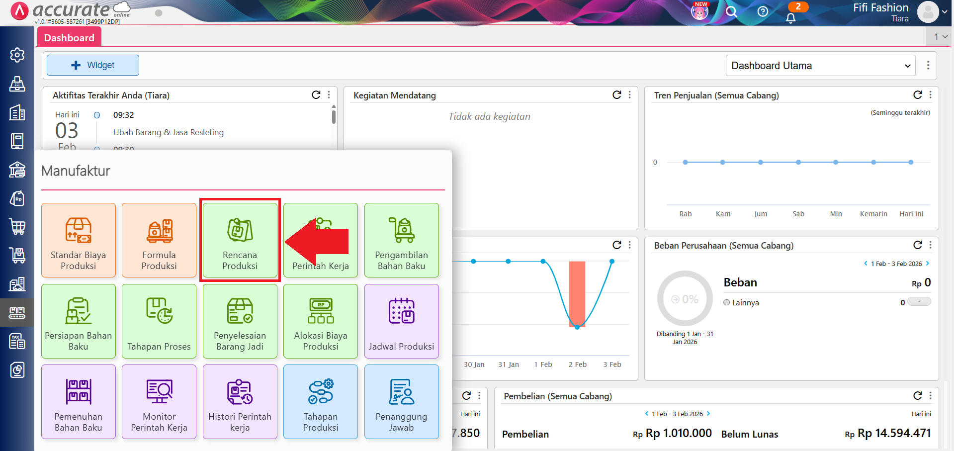Open Standar Biaya Produksi module
This screenshot has height=451, width=954.
pos(79,240)
